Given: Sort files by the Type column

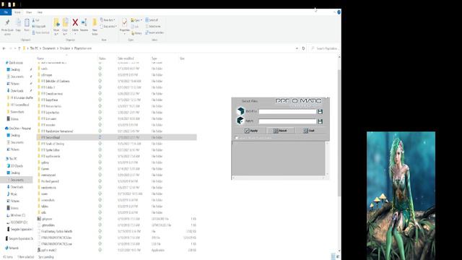Looking at the screenshot, I should [x=154, y=58].
